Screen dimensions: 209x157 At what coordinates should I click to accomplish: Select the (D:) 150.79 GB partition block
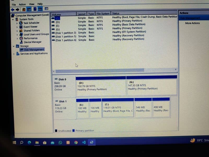pyautogui.click(x=101, y=86)
